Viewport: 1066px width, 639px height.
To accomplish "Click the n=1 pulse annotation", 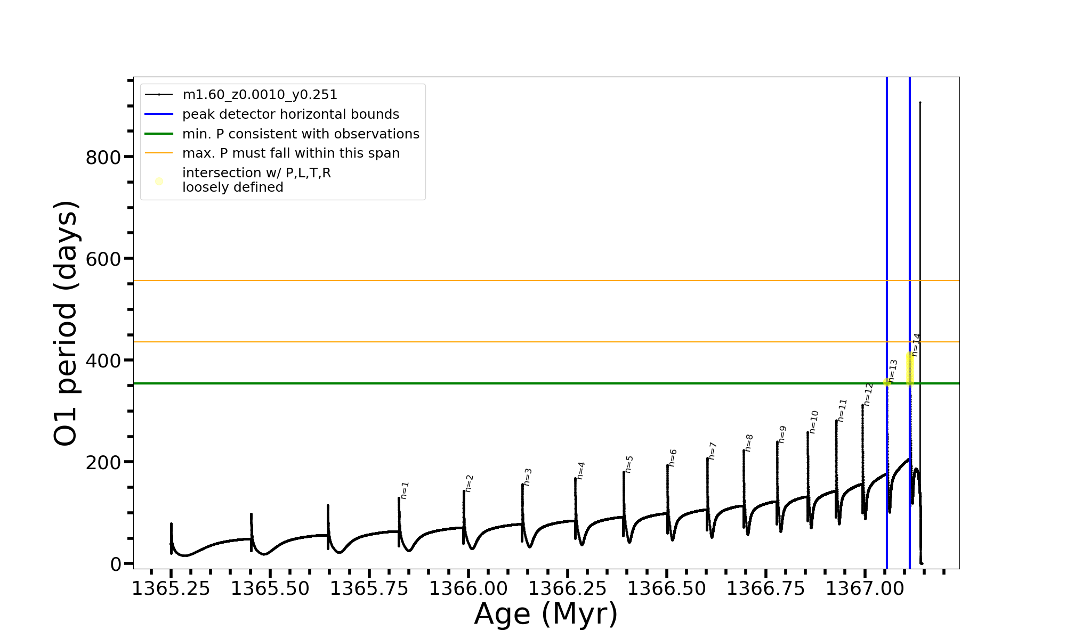I will coord(405,490).
